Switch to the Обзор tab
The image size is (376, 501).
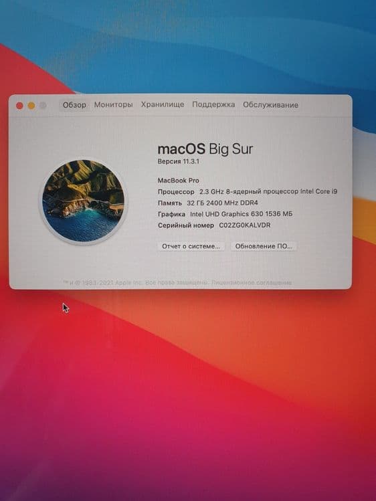click(x=74, y=105)
